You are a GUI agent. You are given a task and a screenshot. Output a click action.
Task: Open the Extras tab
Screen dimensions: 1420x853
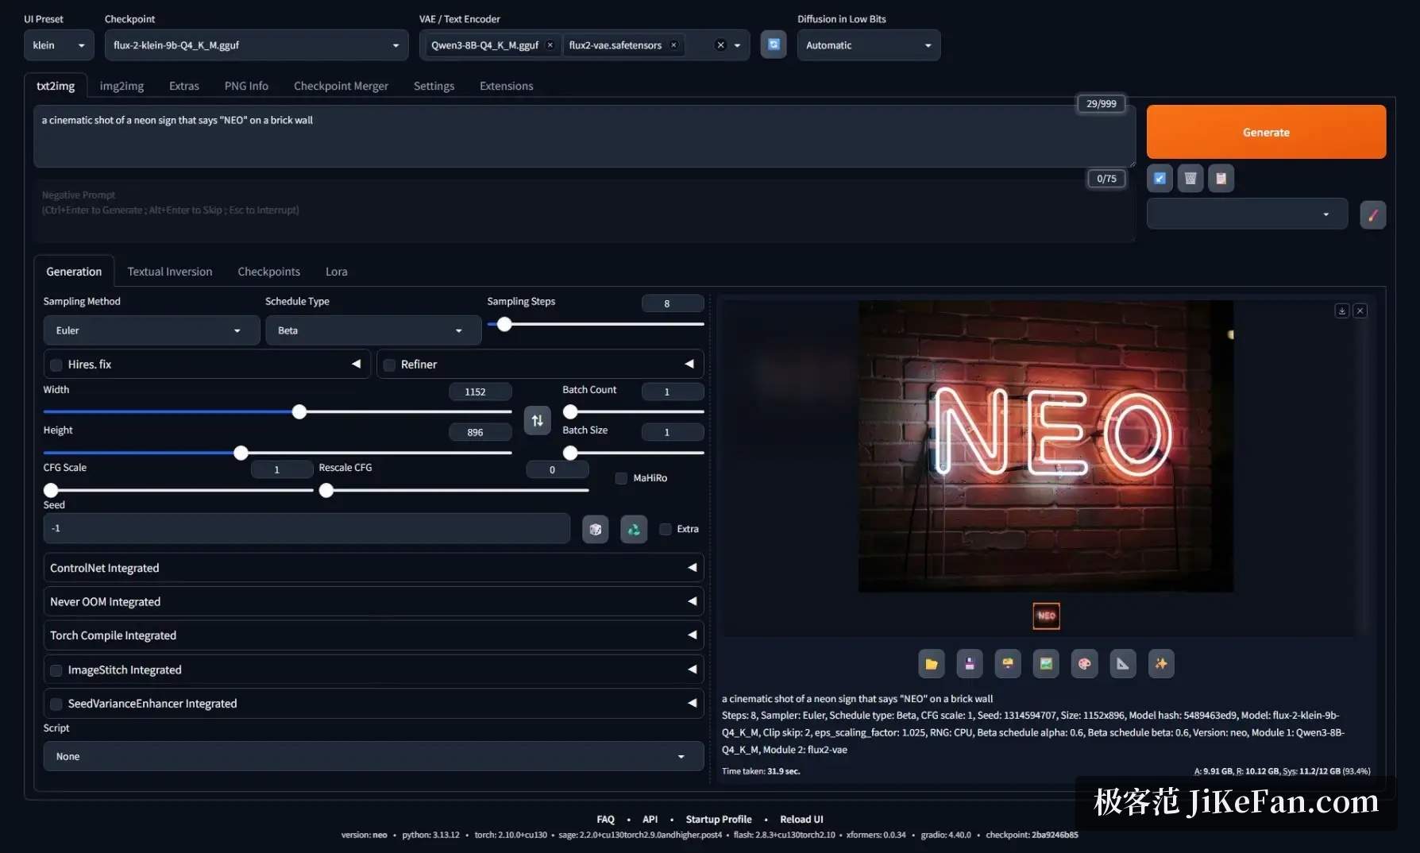pos(184,86)
